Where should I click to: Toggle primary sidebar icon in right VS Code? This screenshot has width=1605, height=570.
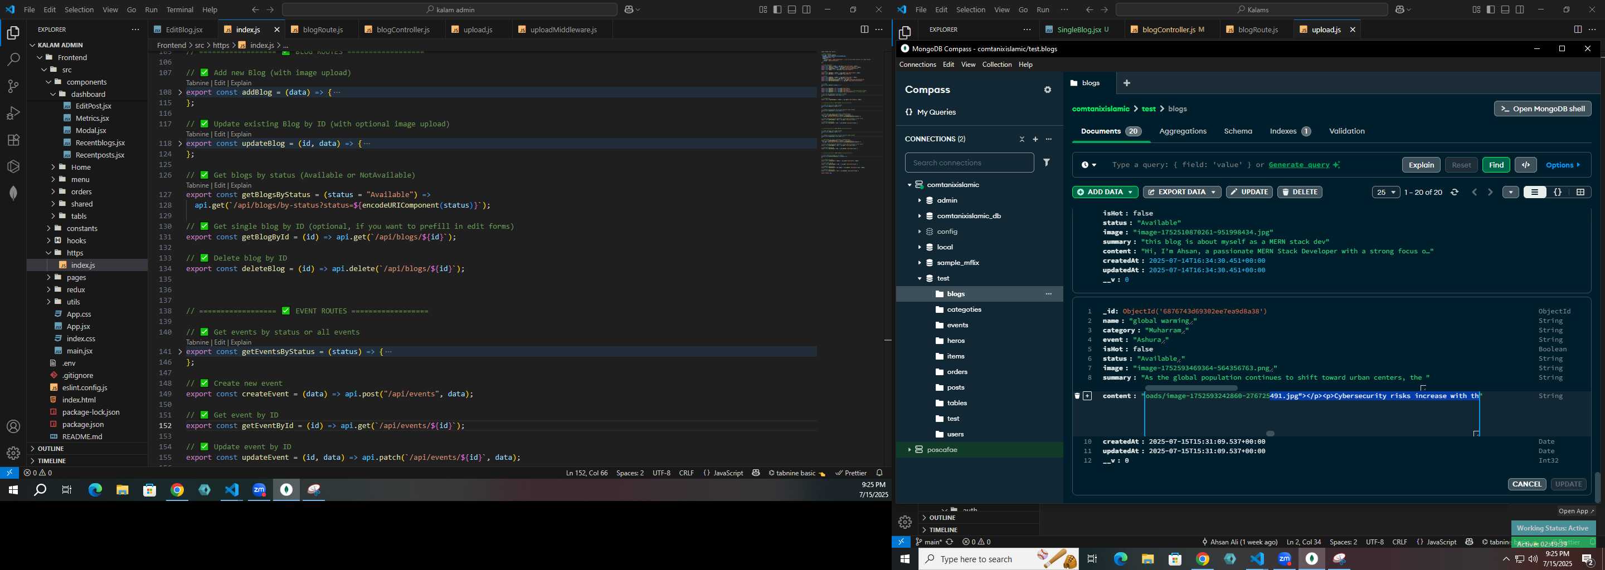click(1490, 9)
